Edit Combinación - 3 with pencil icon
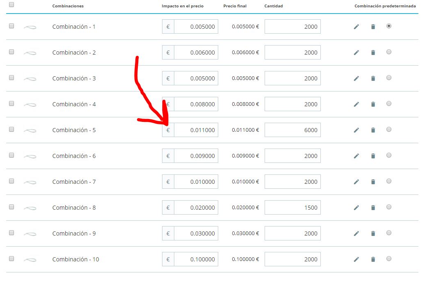Screen dimensions: 425x286 [x=356, y=78]
